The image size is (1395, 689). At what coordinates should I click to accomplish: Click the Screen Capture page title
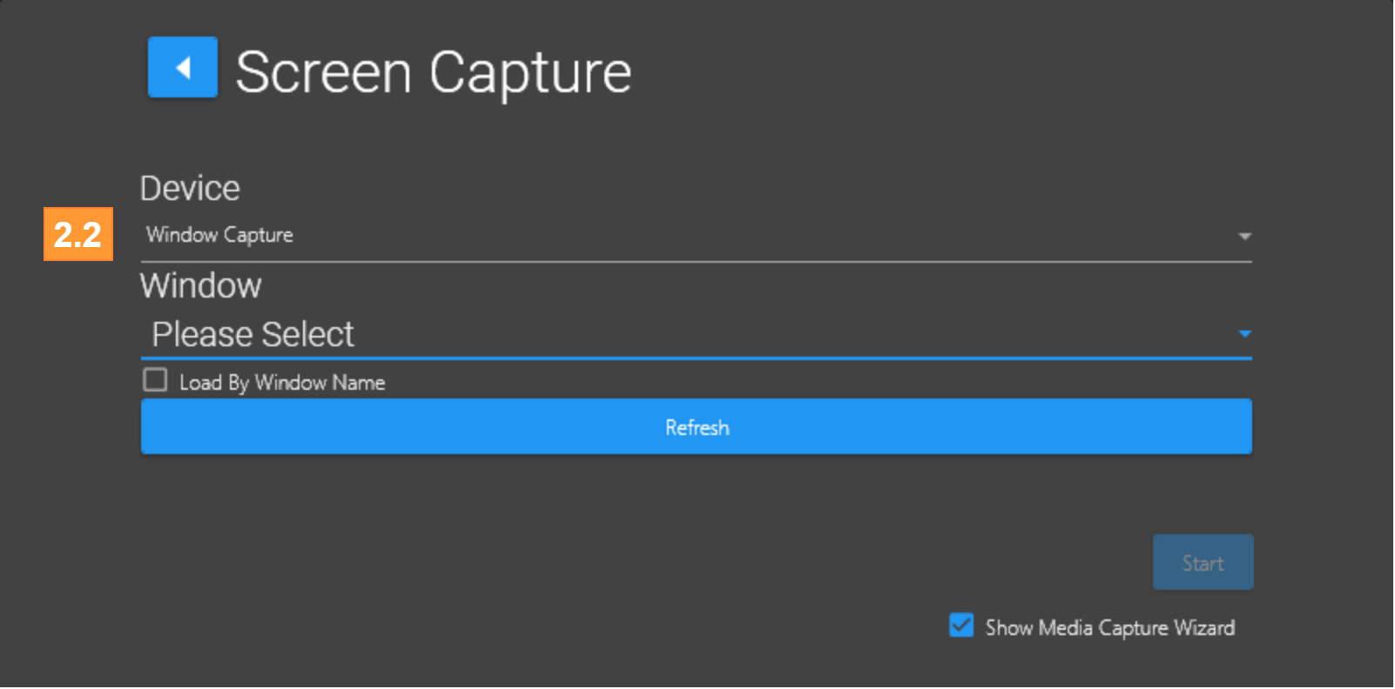coord(433,72)
